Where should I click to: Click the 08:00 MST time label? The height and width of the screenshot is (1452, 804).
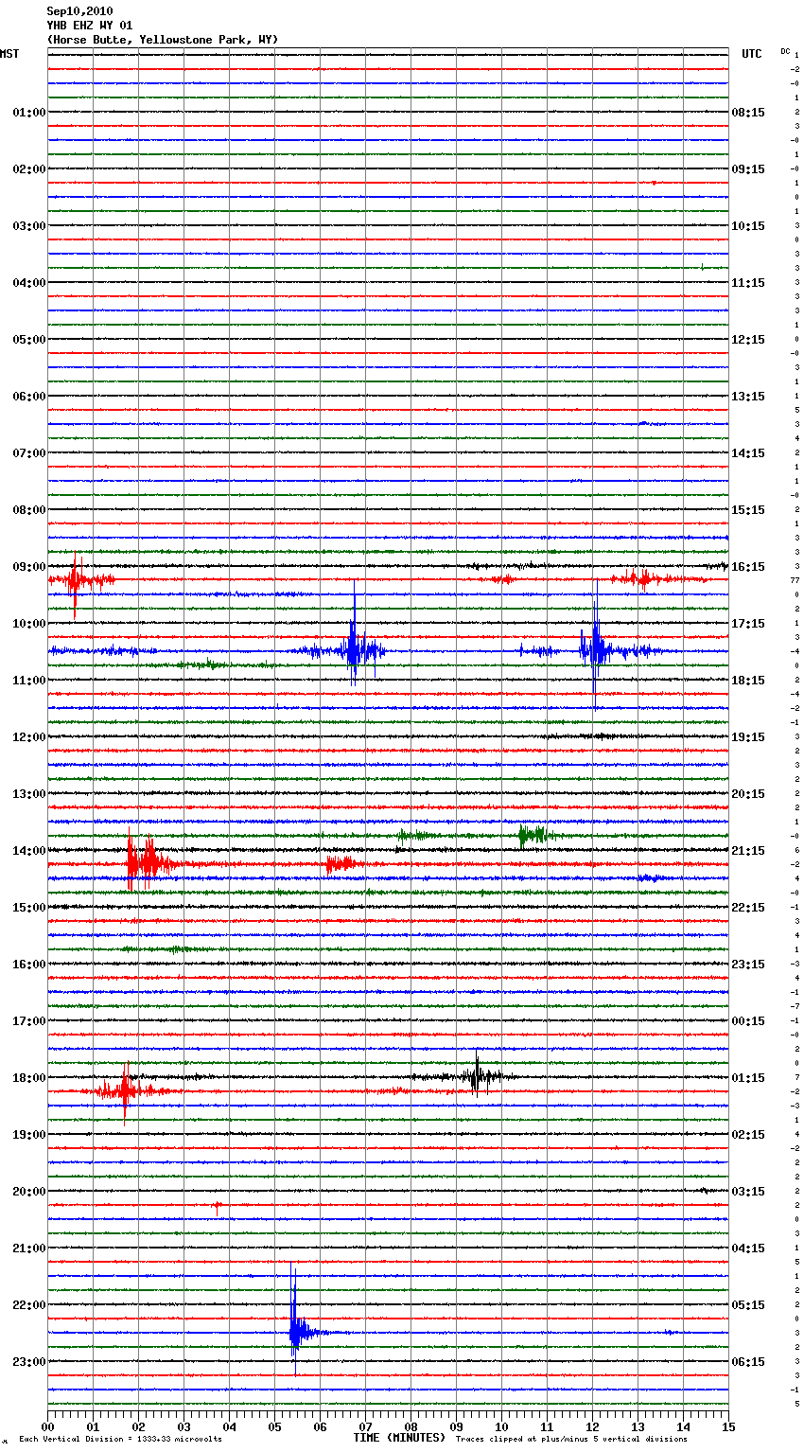coord(29,510)
